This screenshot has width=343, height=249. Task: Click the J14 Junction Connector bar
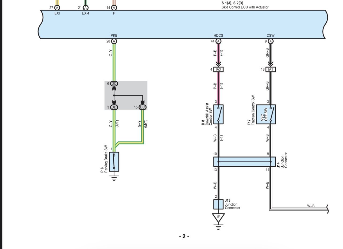coord(244,162)
